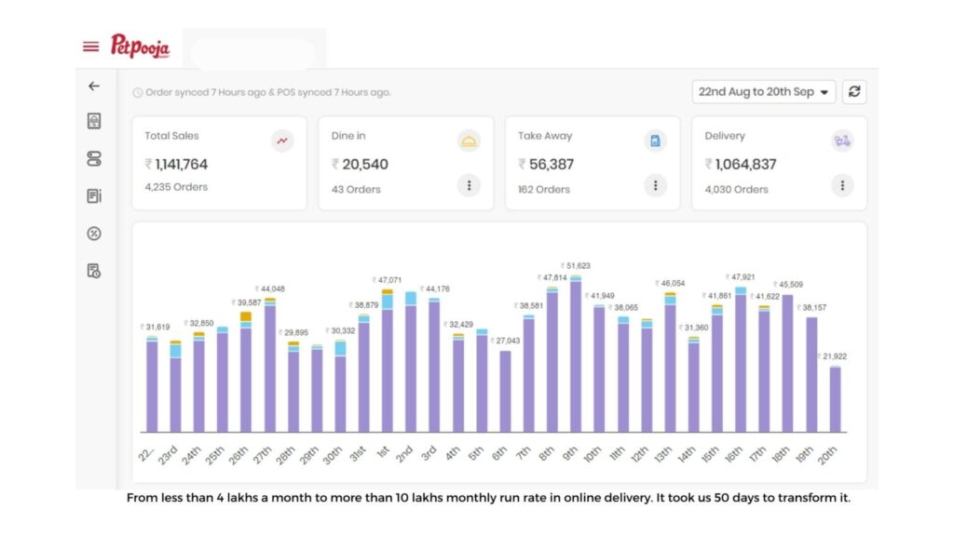Select the Total Sales summary card
Screen dimensions: 954x536
[219, 163]
